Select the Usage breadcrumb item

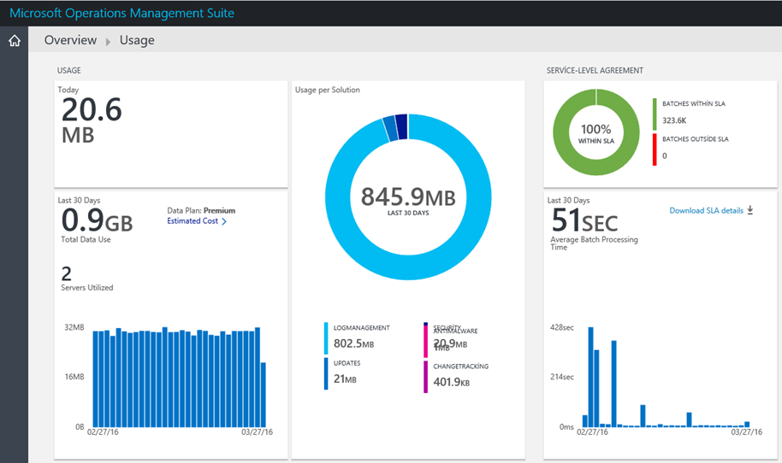137,40
